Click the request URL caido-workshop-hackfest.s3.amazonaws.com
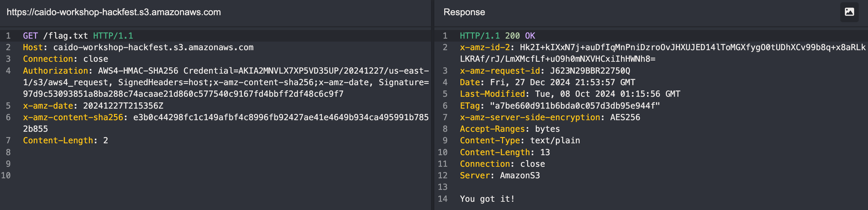868x210 pixels. click(x=114, y=12)
